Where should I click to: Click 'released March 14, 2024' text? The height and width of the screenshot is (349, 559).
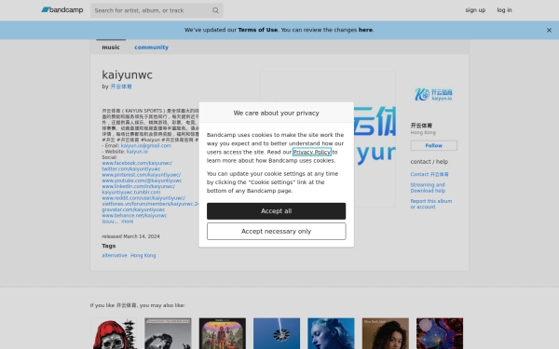click(130, 236)
